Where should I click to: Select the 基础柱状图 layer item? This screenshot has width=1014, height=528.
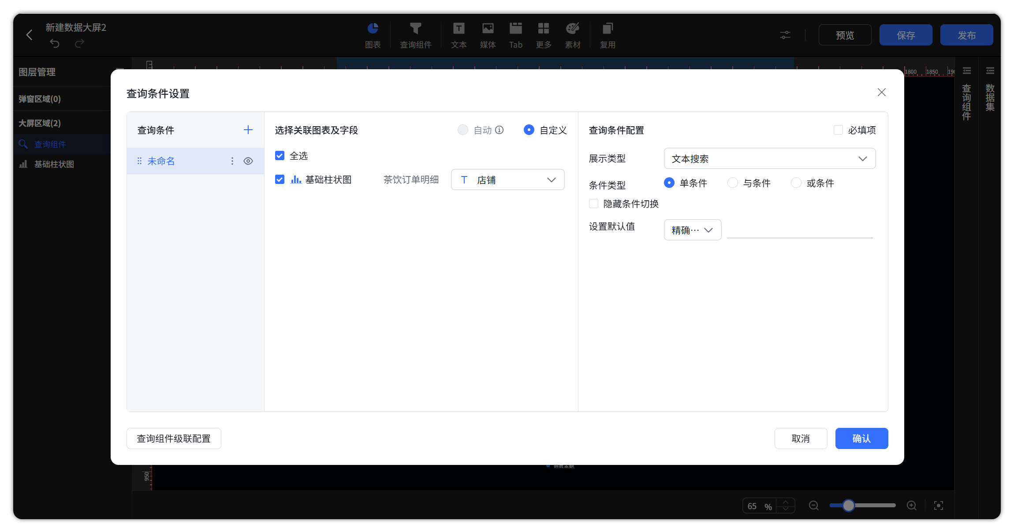point(62,164)
